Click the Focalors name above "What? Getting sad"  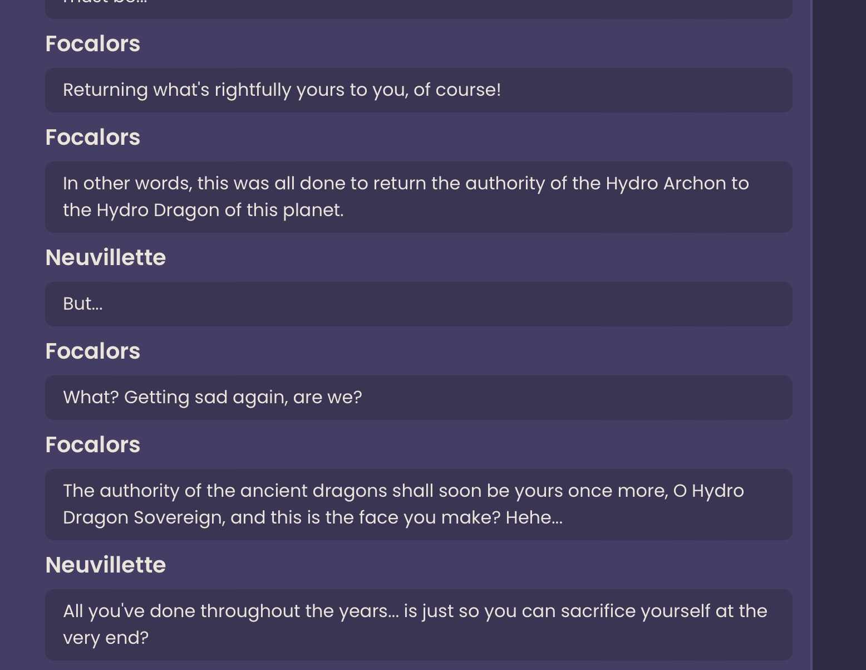coord(92,351)
